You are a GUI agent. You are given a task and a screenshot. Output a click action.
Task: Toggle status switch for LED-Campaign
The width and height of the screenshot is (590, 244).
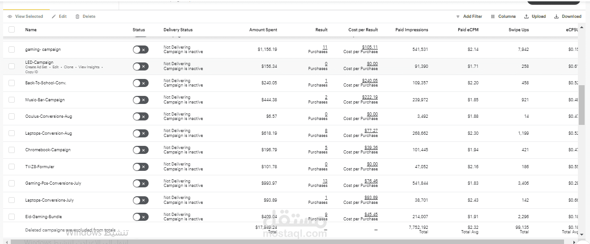141,66
